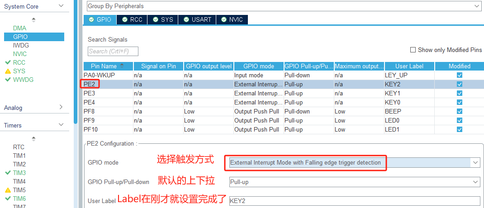Sort by Pin Name column header
Viewport: 484px width, 208px height.
108,66
